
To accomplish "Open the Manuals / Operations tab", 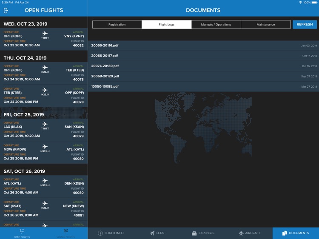I will [x=216, y=24].
